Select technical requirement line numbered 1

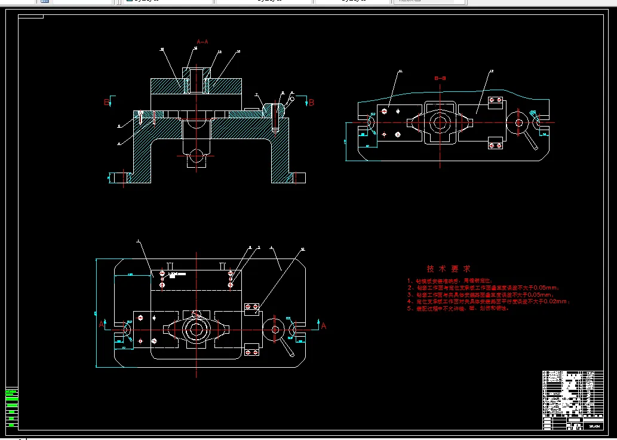(450, 281)
